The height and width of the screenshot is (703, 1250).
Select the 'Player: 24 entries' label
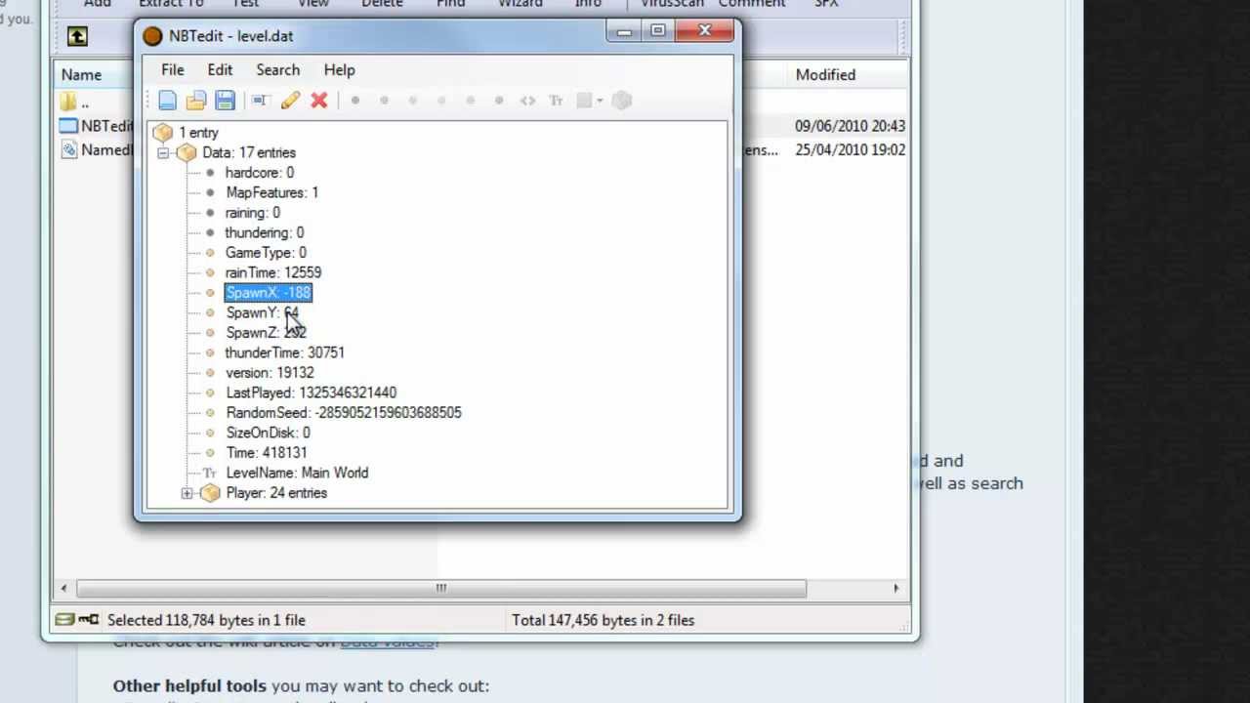pos(276,493)
